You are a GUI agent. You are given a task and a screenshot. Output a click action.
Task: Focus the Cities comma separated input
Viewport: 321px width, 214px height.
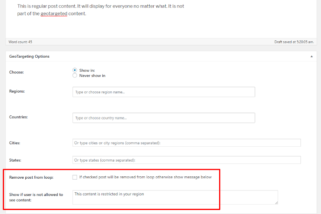(x=187, y=143)
